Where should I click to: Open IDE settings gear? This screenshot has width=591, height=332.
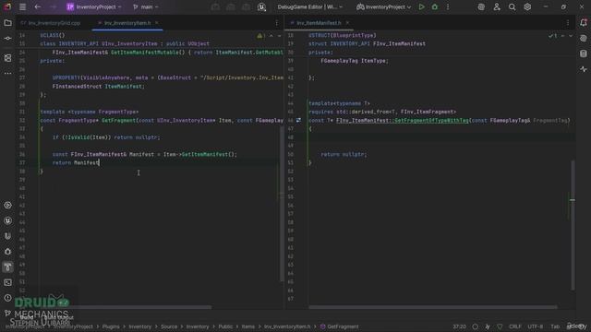[x=527, y=6]
